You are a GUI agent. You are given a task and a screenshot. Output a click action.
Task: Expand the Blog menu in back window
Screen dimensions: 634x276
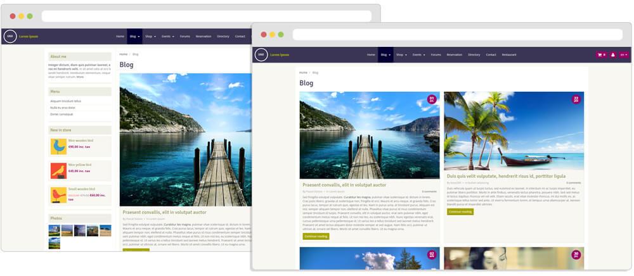(x=134, y=36)
